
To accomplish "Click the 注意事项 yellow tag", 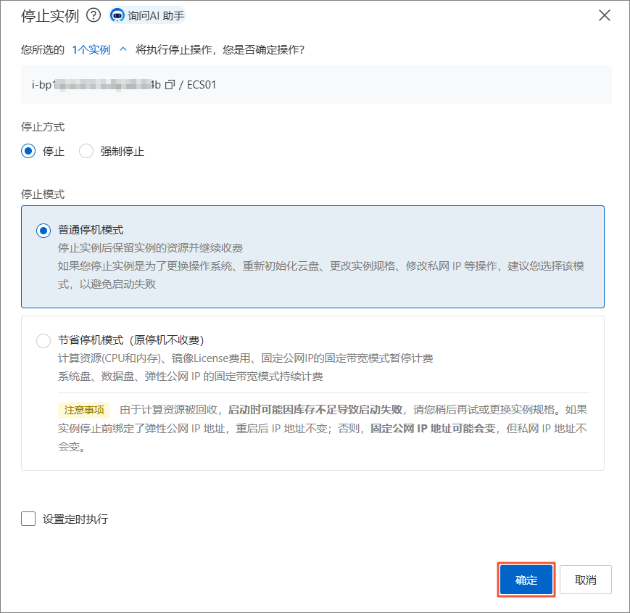I will pos(84,410).
